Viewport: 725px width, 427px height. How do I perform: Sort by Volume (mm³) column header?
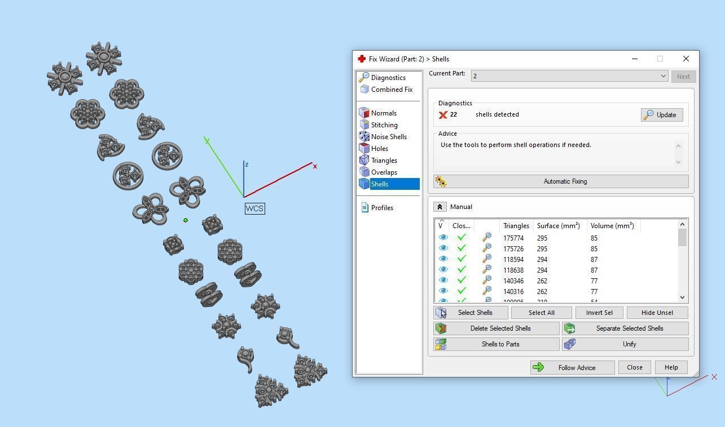coord(612,225)
